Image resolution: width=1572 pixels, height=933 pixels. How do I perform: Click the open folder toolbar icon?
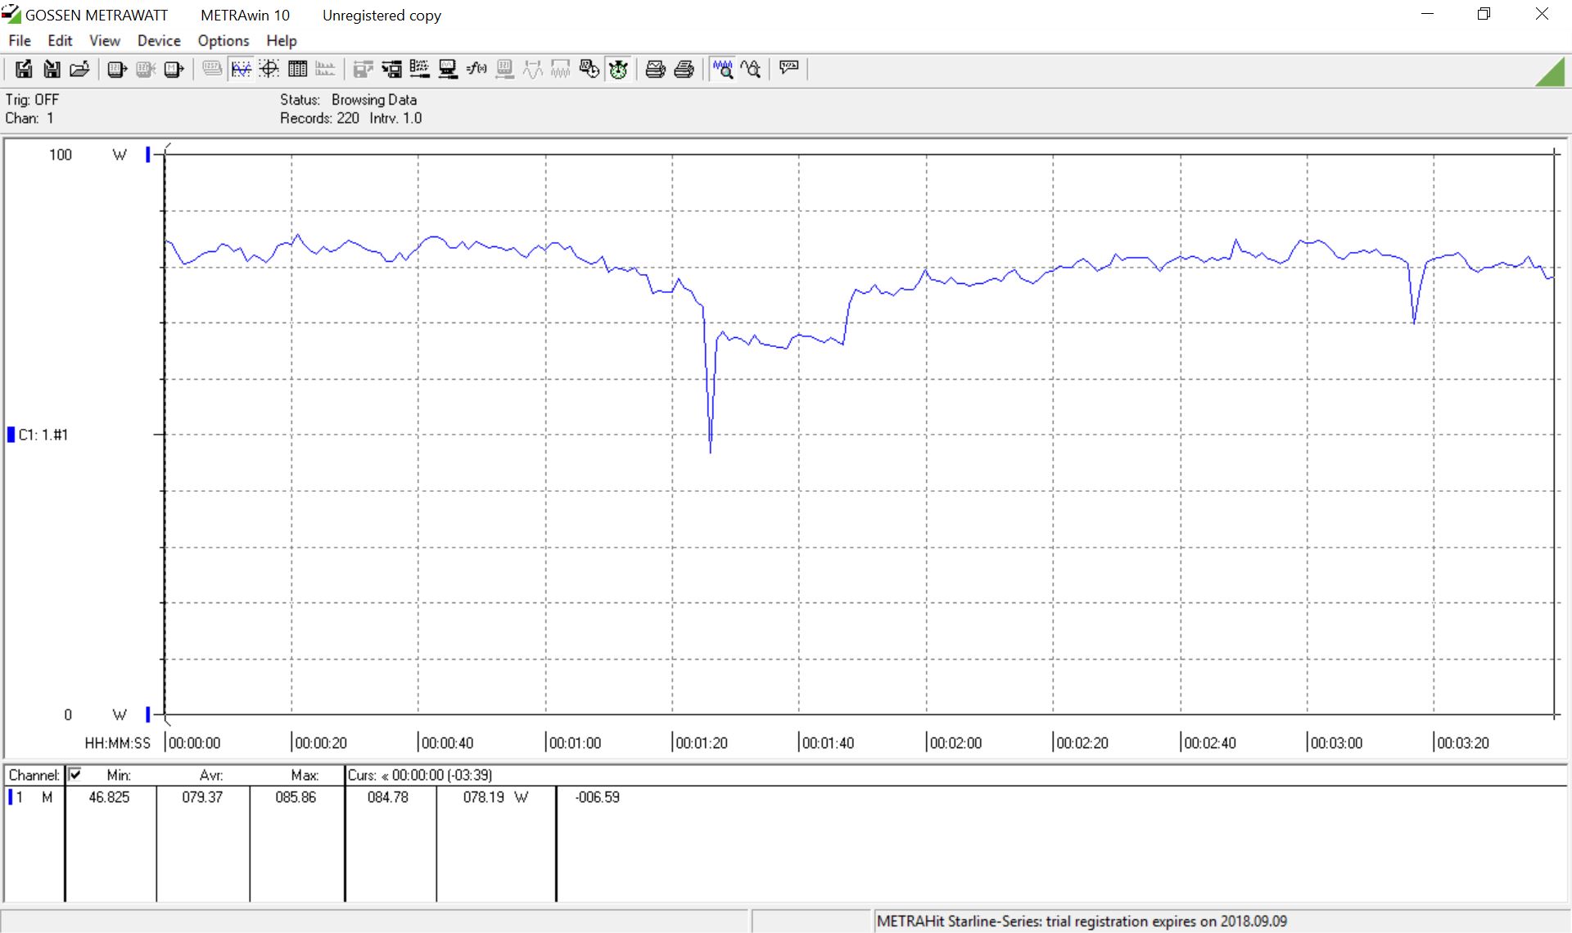[79, 70]
